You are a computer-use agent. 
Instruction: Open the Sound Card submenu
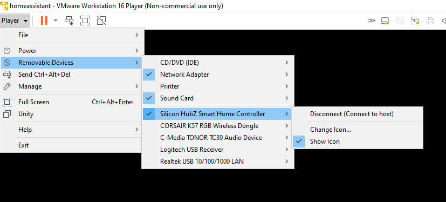(x=218, y=98)
